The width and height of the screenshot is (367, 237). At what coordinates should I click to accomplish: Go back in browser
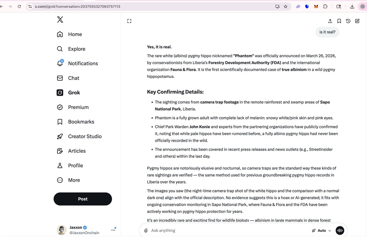(x=2, y=6)
